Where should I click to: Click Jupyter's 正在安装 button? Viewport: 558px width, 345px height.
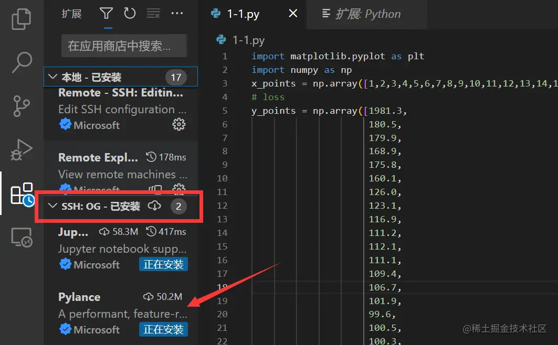[163, 264]
